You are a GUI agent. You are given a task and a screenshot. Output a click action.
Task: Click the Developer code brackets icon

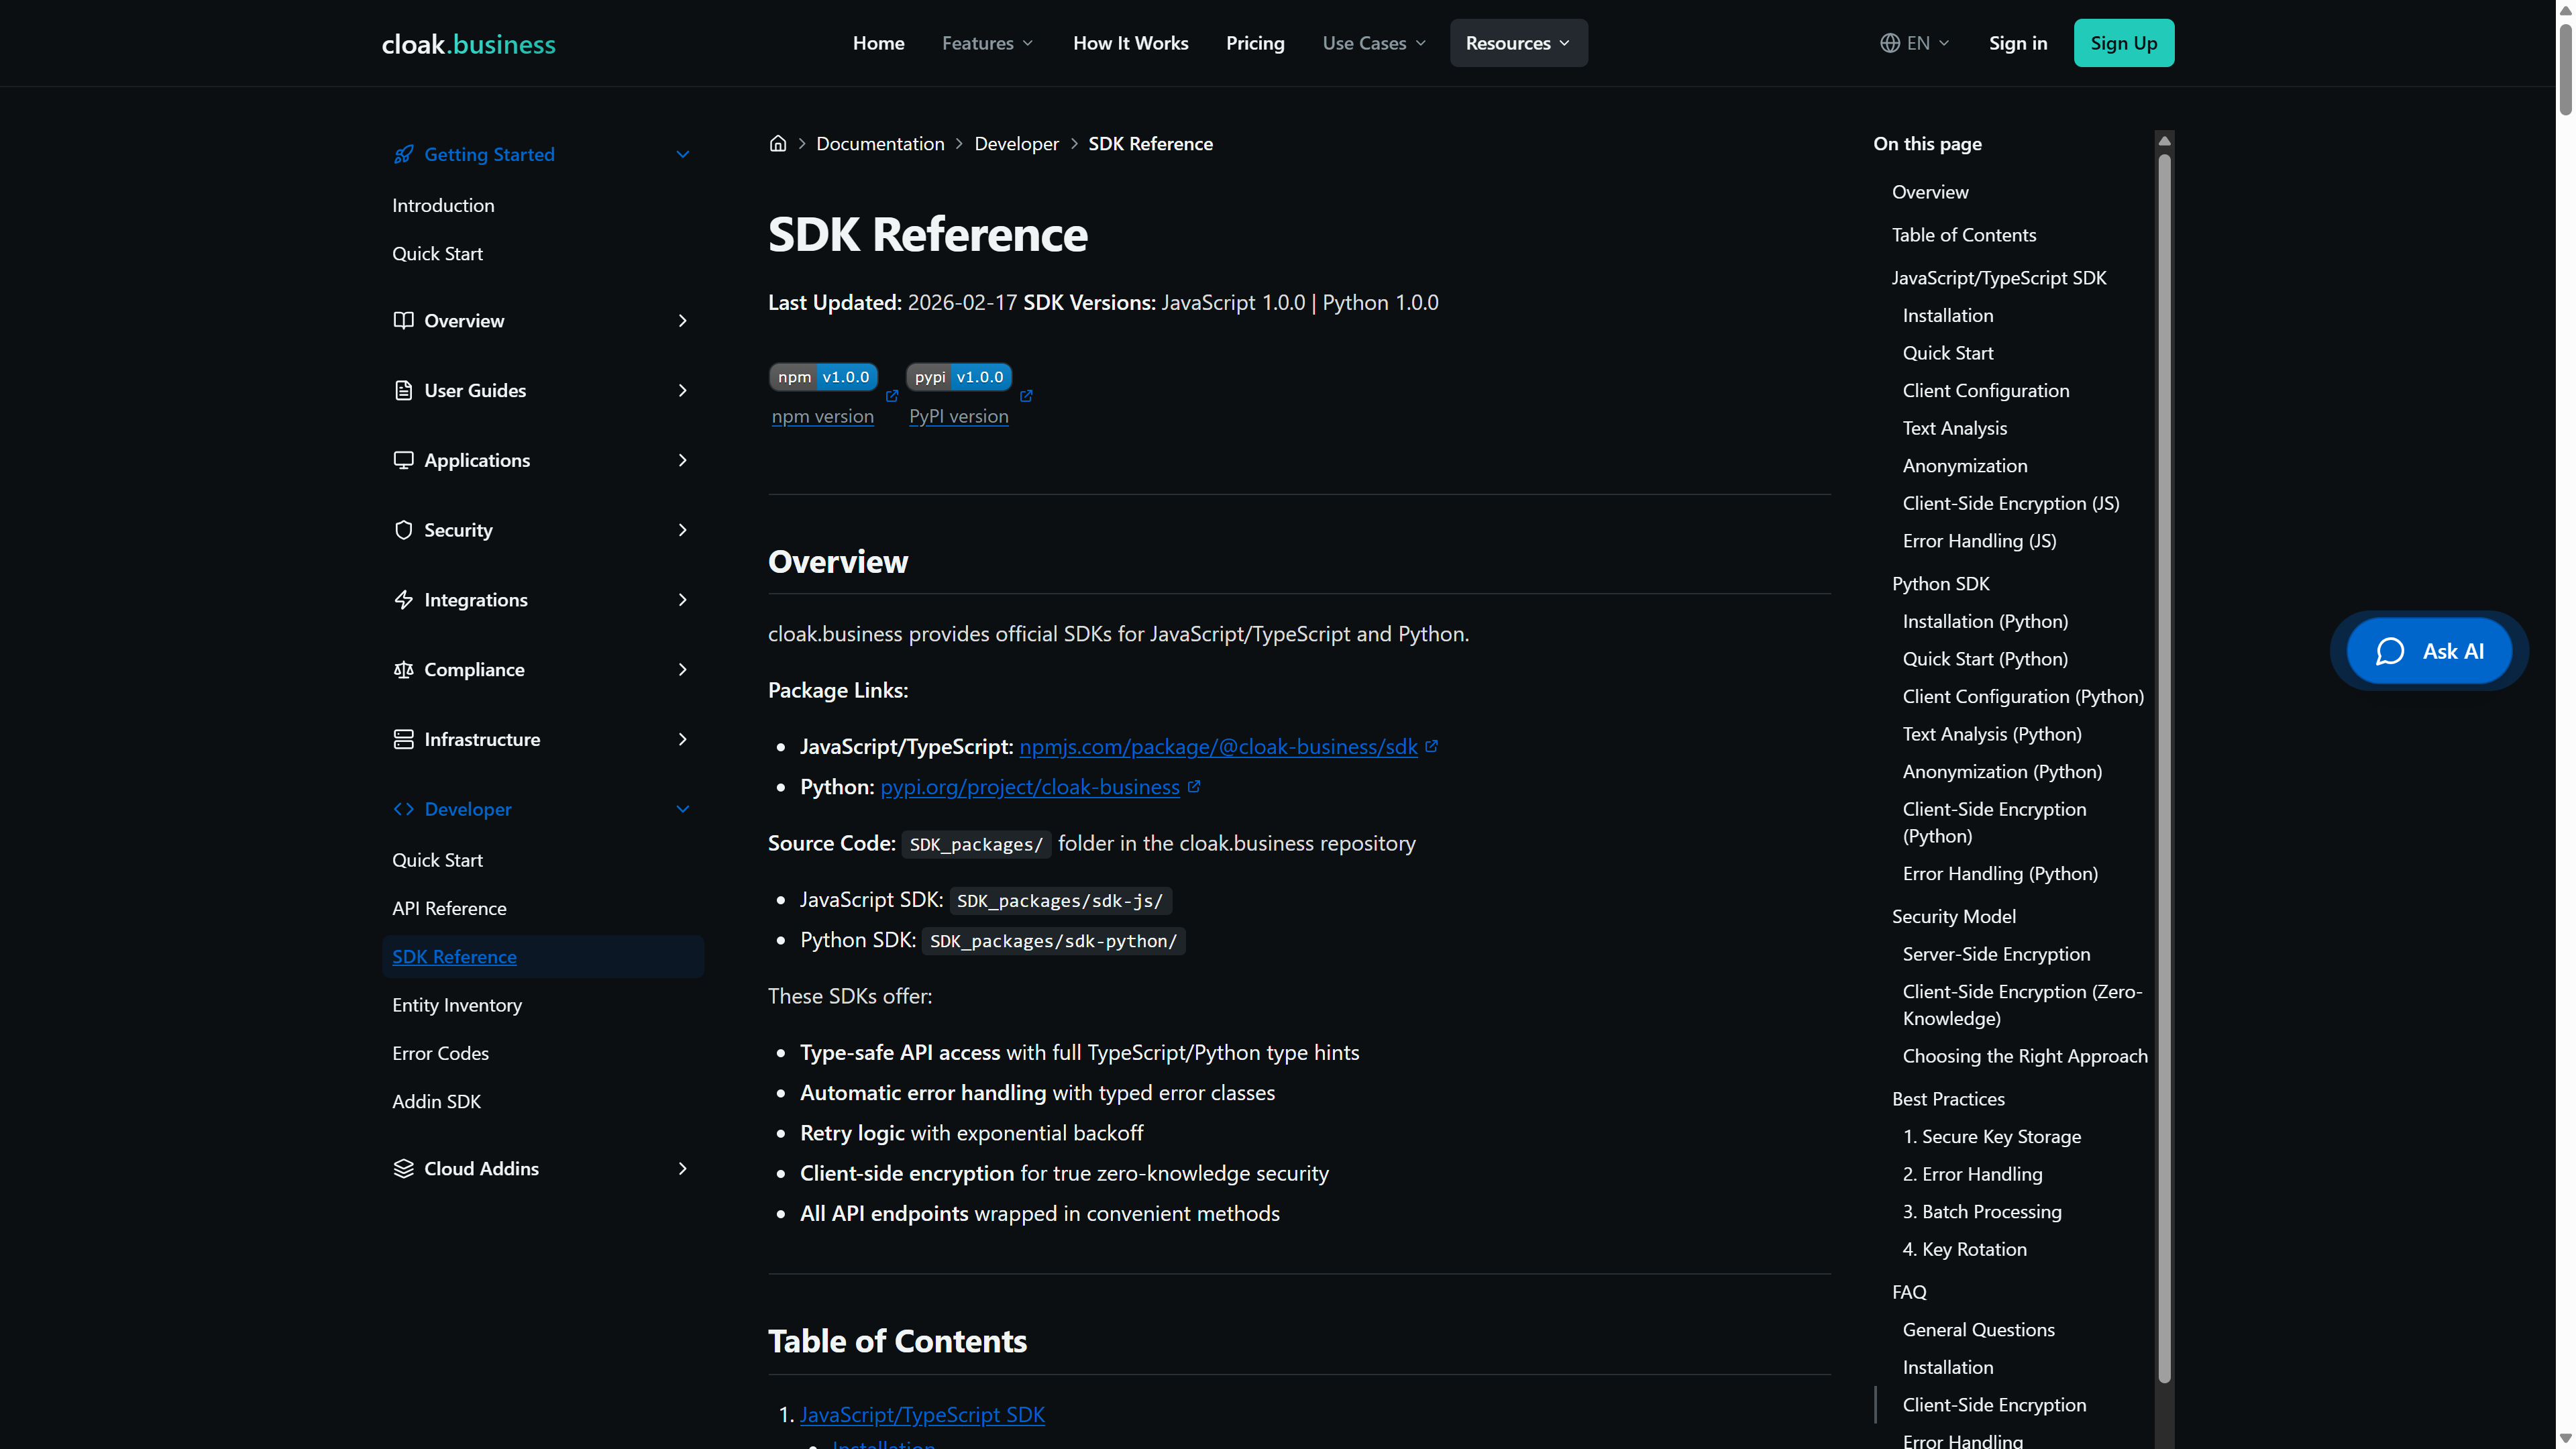point(403,809)
